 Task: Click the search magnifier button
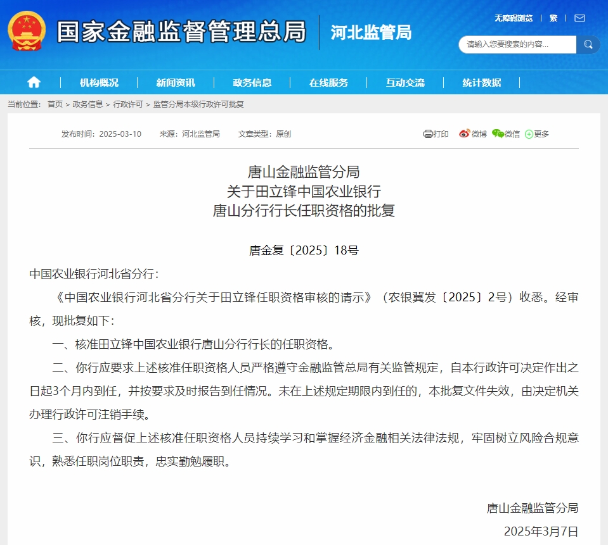click(x=588, y=44)
